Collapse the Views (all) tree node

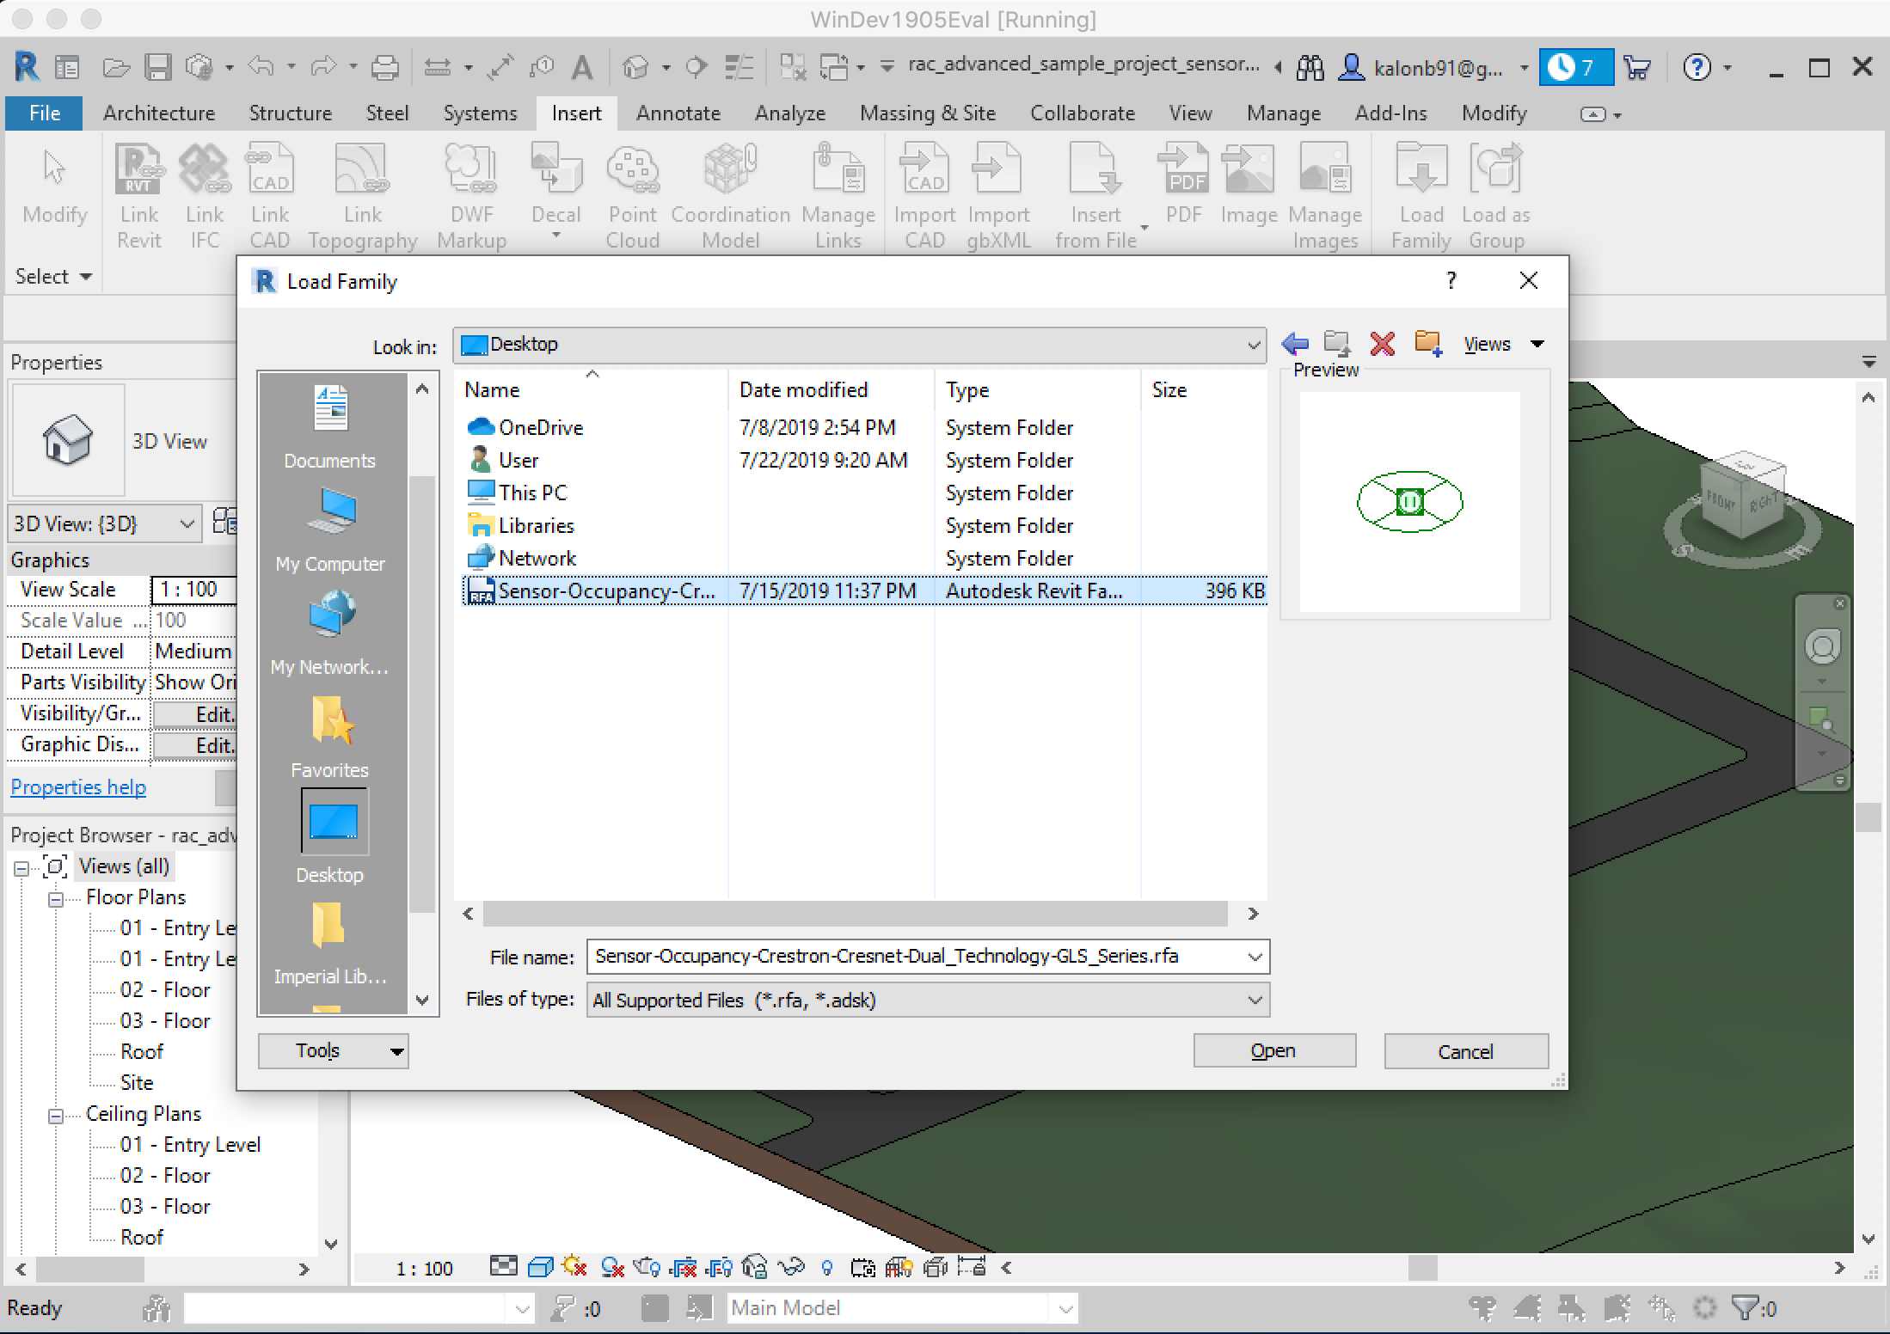[x=21, y=868]
